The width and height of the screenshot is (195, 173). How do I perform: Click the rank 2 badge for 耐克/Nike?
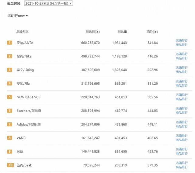click(x=9, y=56)
